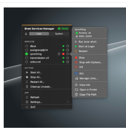Click the syncthing title in popup header
The image size is (126, 130).
pos(80,30)
